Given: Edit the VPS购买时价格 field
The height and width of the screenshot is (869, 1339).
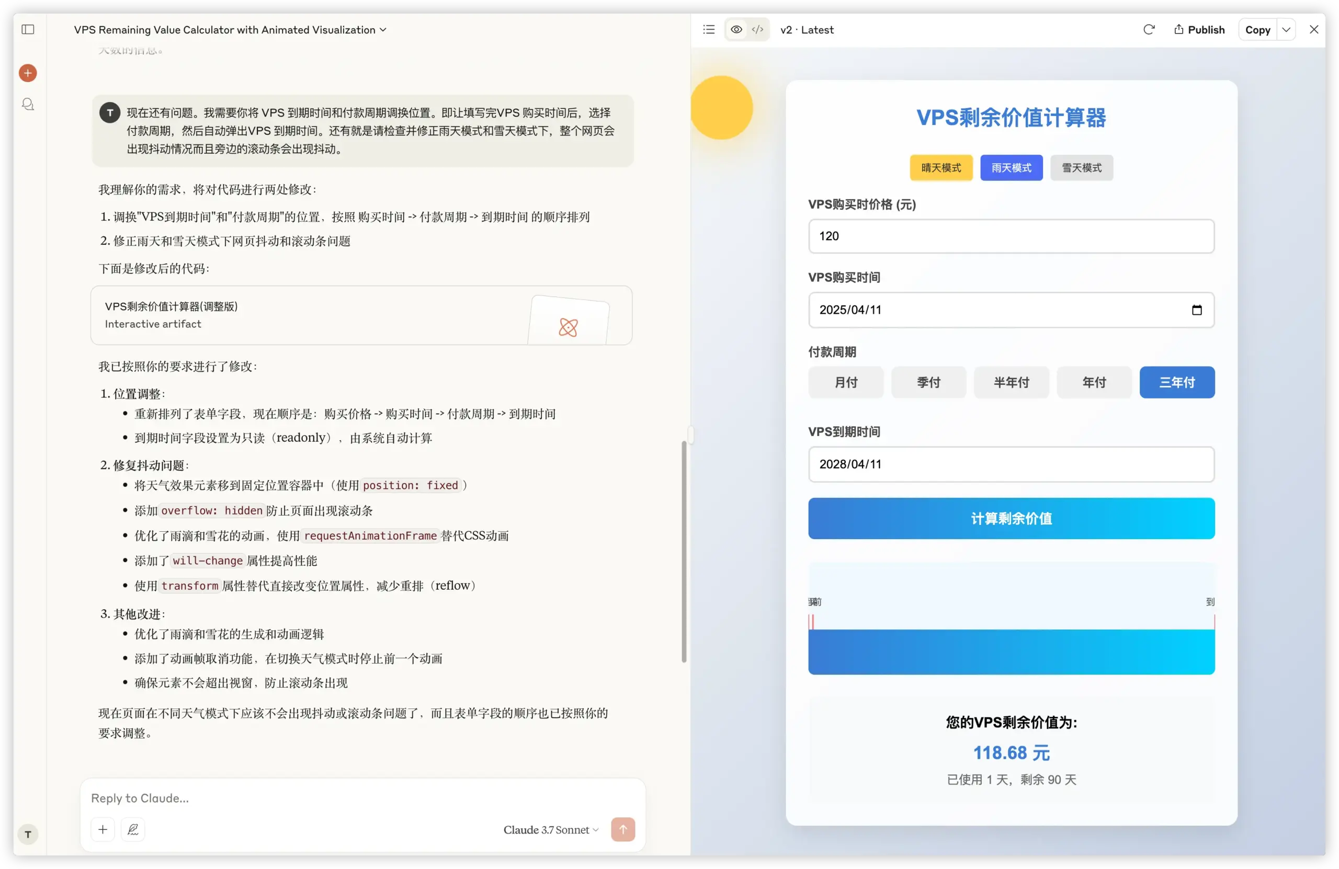Looking at the screenshot, I should (1011, 236).
